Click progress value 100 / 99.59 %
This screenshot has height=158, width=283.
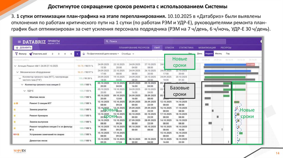click(x=86, y=78)
